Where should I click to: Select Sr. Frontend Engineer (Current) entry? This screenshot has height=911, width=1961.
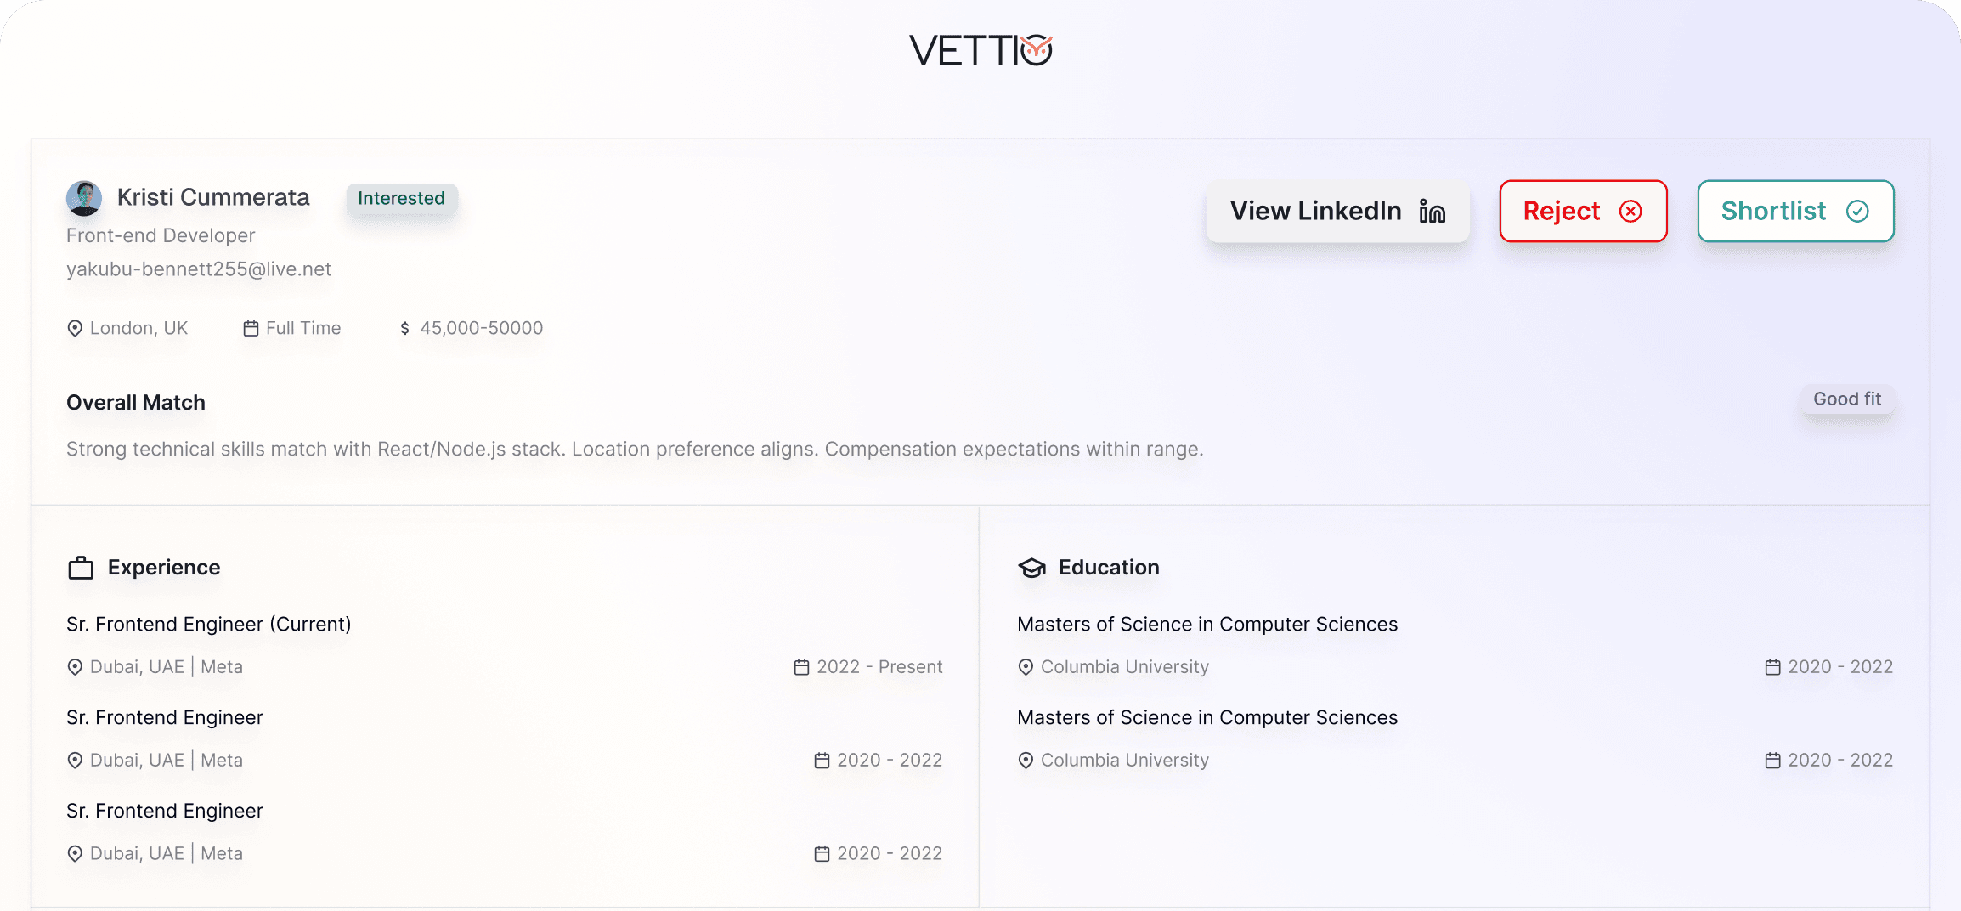tap(209, 625)
